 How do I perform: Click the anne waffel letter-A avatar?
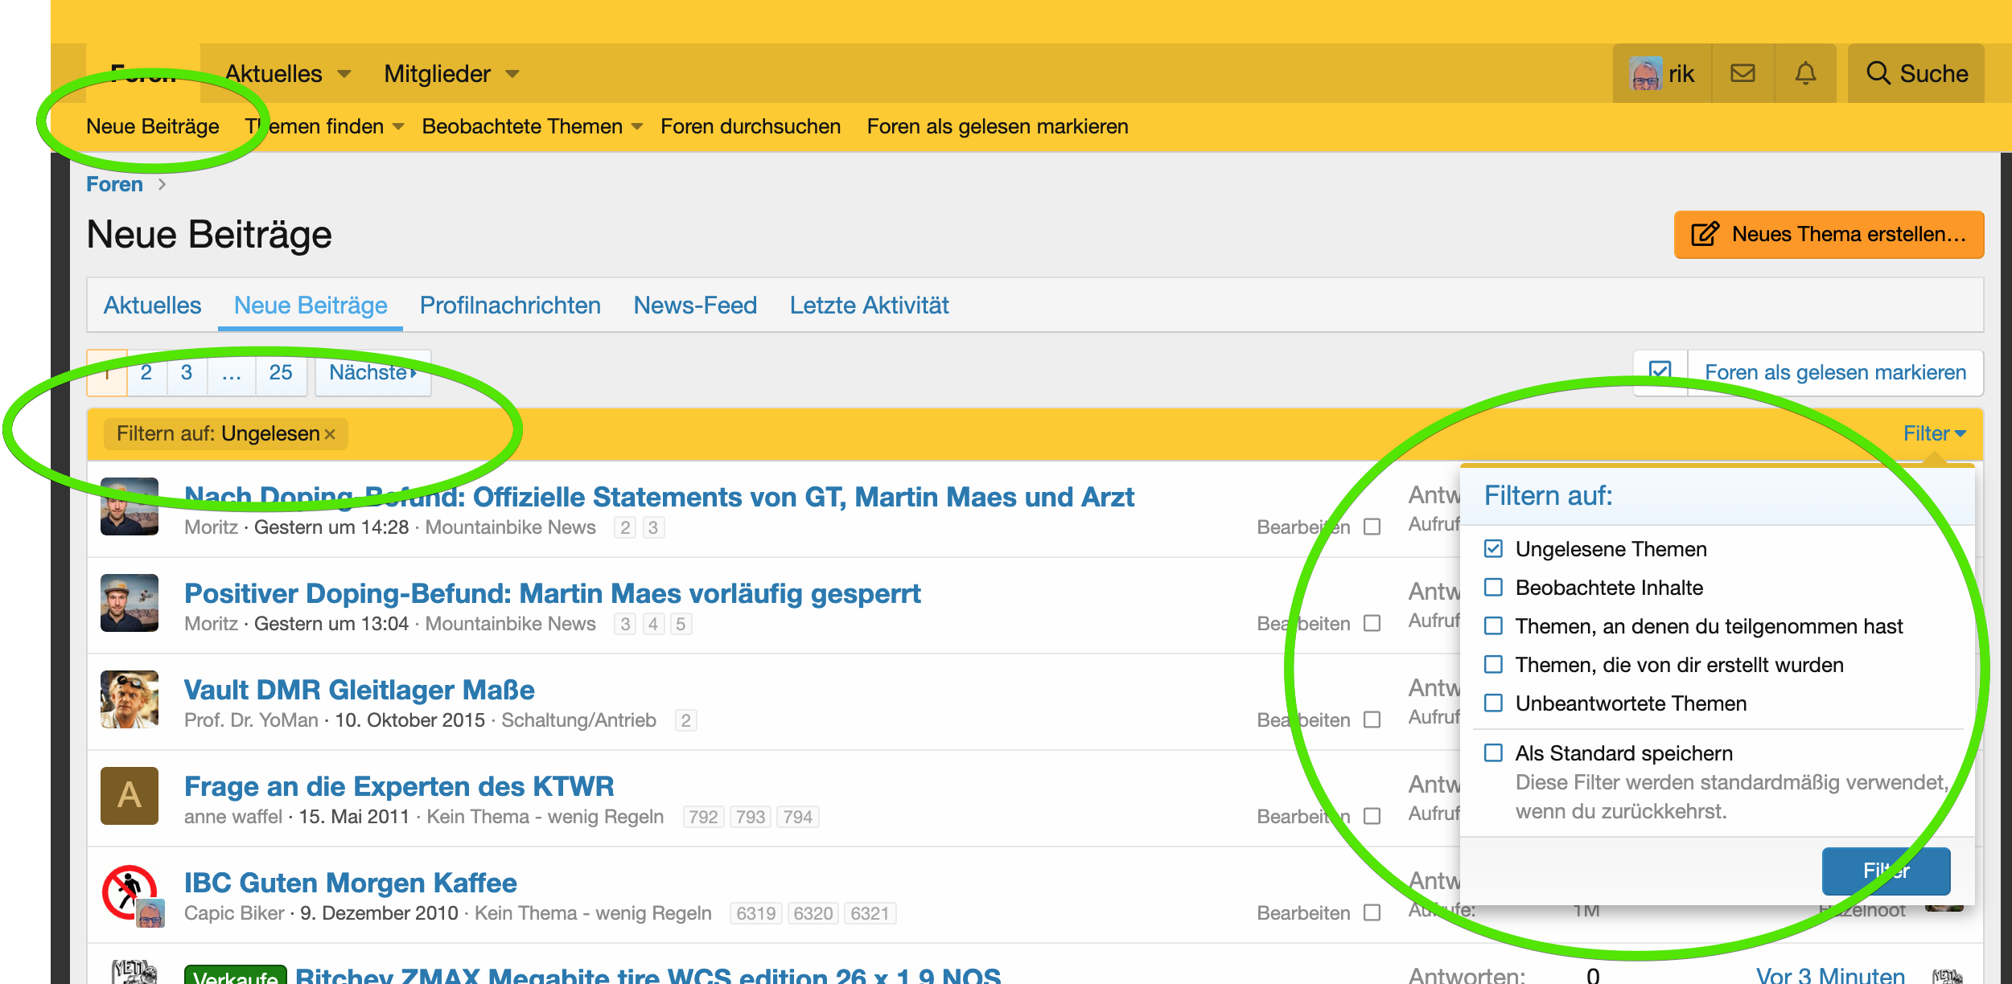130,796
